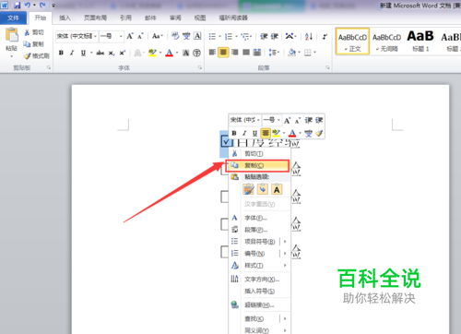Toggle Bold in the ribbon font group

pos(61,53)
